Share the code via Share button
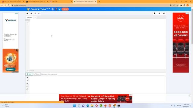193x108 pixels. [37, 74]
